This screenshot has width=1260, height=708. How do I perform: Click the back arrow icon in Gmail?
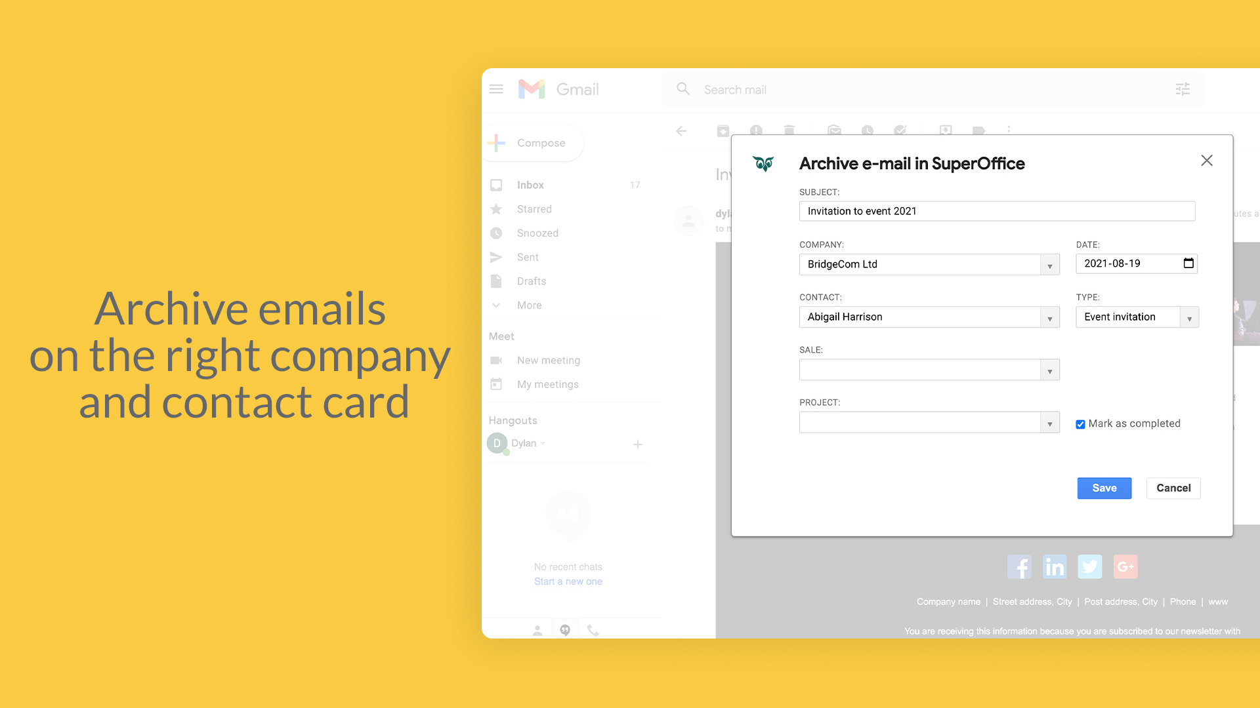tap(682, 130)
